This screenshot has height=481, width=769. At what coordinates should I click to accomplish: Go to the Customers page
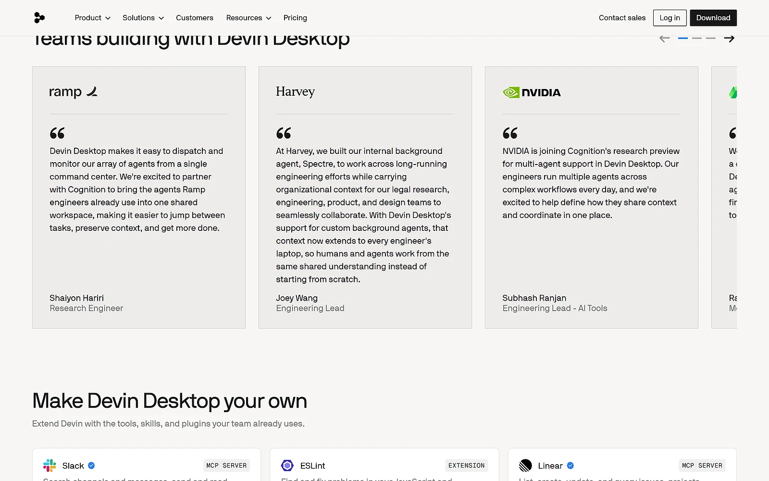coord(195,18)
